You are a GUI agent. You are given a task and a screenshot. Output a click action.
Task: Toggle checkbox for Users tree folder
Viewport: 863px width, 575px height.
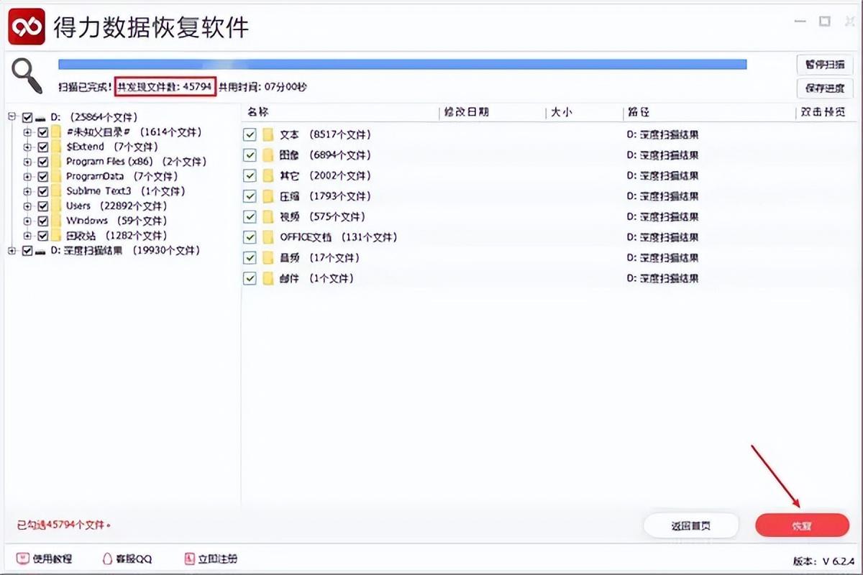click(42, 206)
